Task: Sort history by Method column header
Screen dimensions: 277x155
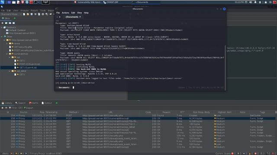Action: coord(74,112)
